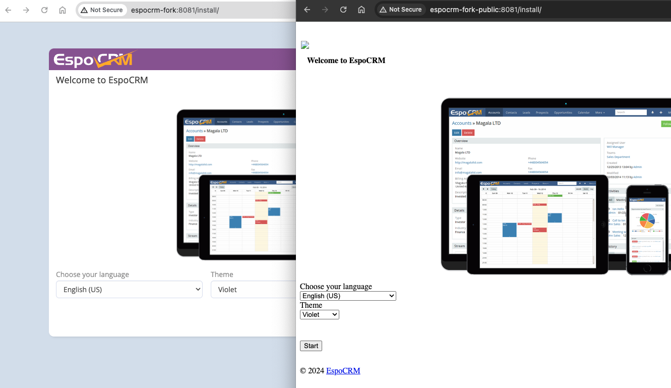Open home page in right espocrm-fork-public window
Viewport: 671px width, 388px height.
(x=361, y=10)
